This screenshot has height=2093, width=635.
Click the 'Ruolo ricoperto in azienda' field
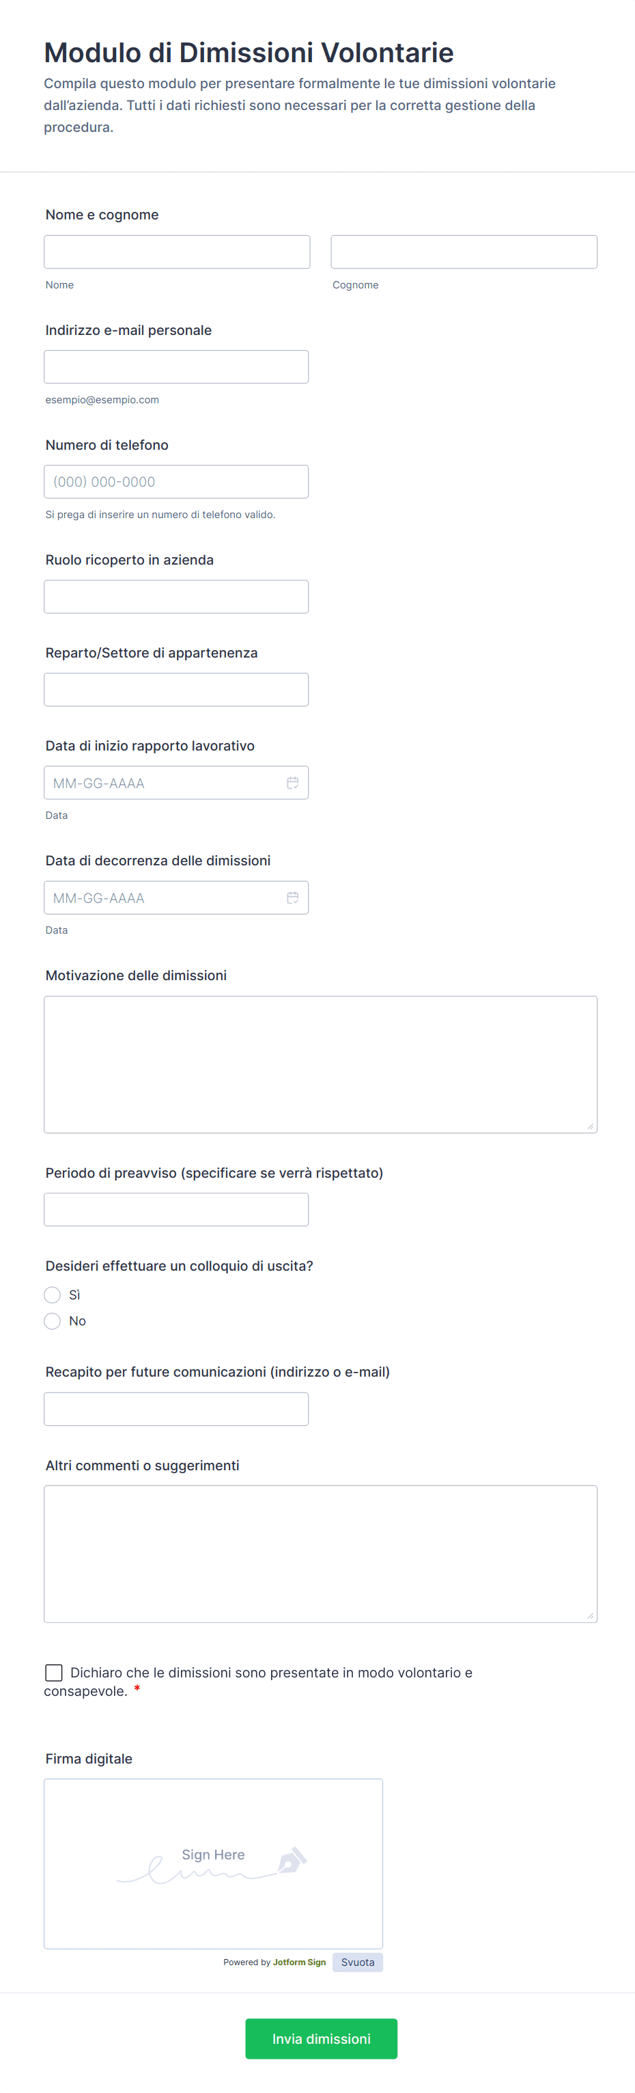pos(176,596)
